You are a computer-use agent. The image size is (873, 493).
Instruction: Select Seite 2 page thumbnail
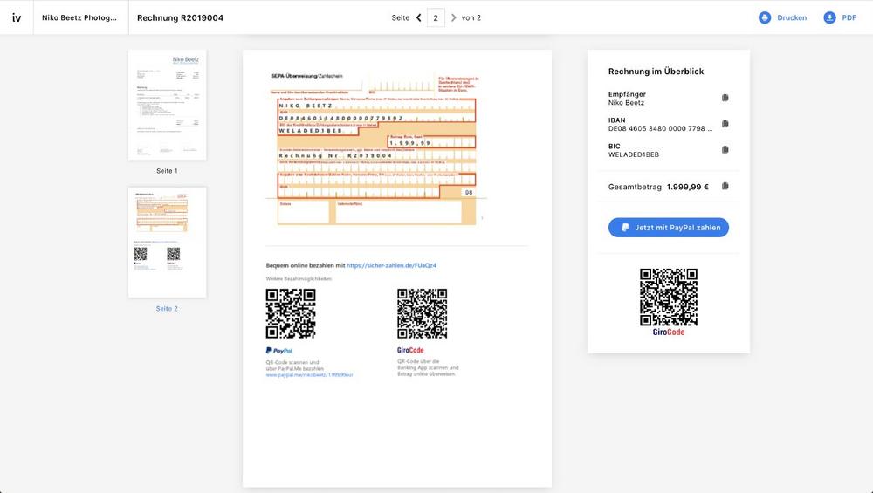coord(167,242)
